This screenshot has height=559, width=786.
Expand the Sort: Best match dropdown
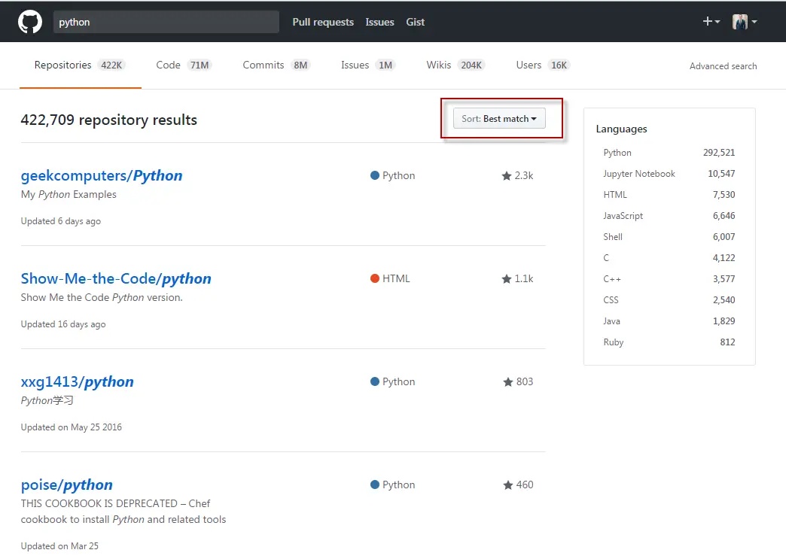[499, 119]
